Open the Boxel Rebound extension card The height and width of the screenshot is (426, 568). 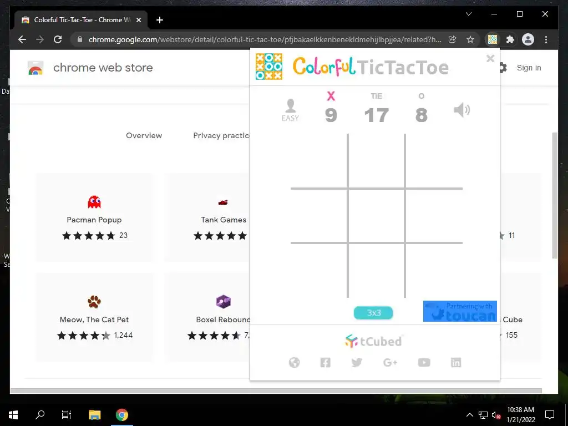pos(207,317)
